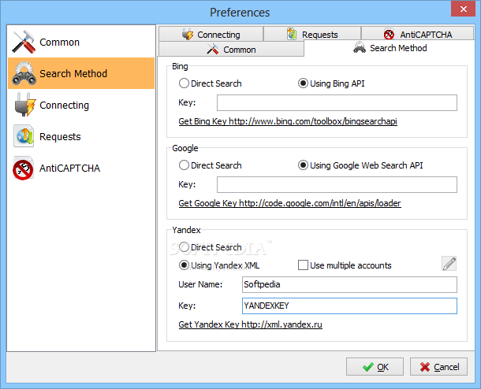Screen dimensions: 481x389
Task: Switch to the AntiCAPTCHA tab
Action: [x=417, y=34]
